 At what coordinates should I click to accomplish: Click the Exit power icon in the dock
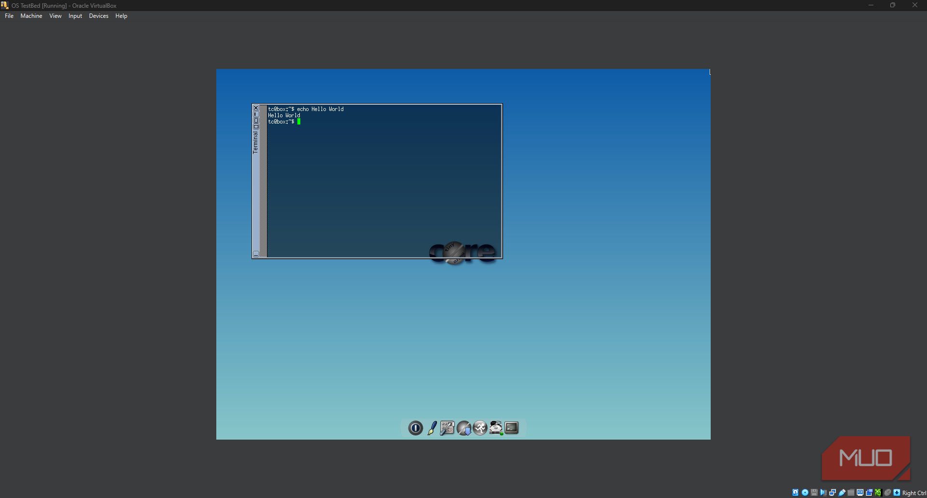pos(415,428)
